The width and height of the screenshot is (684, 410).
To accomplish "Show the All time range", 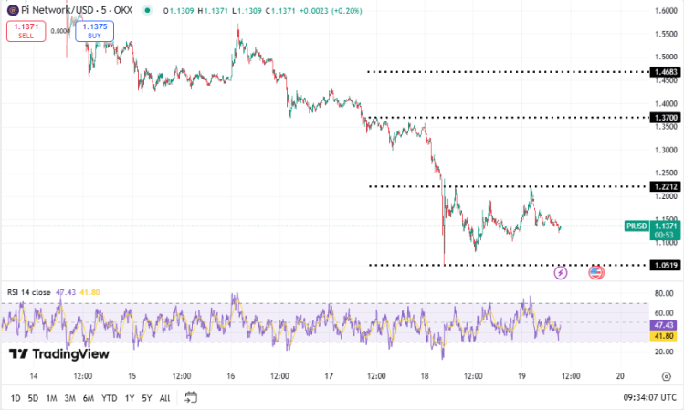I will click(x=164, y=397).
